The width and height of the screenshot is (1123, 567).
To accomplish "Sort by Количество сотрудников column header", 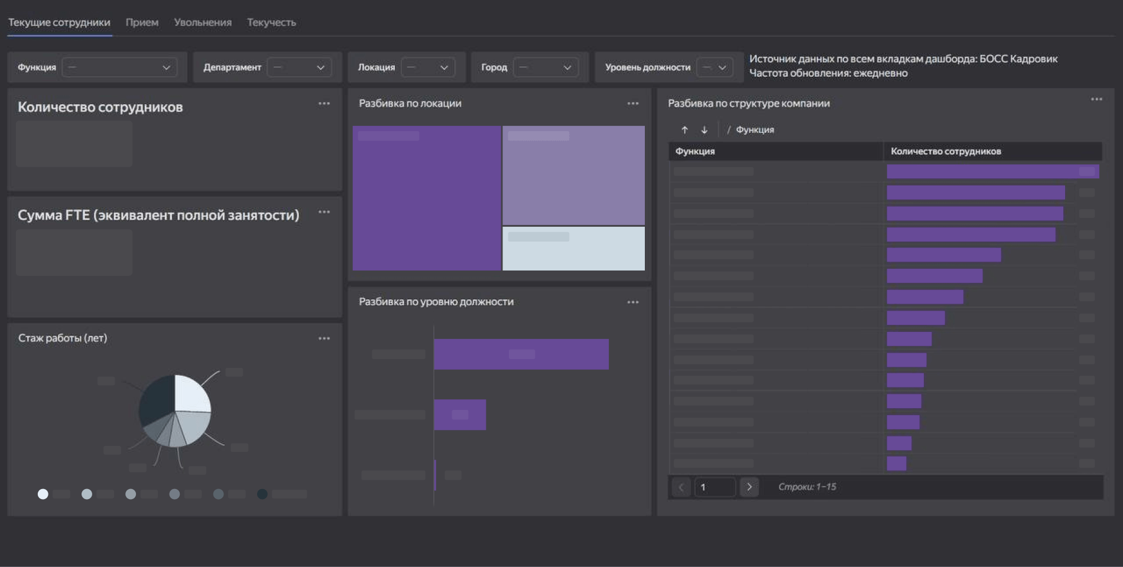I will [946, 151].
